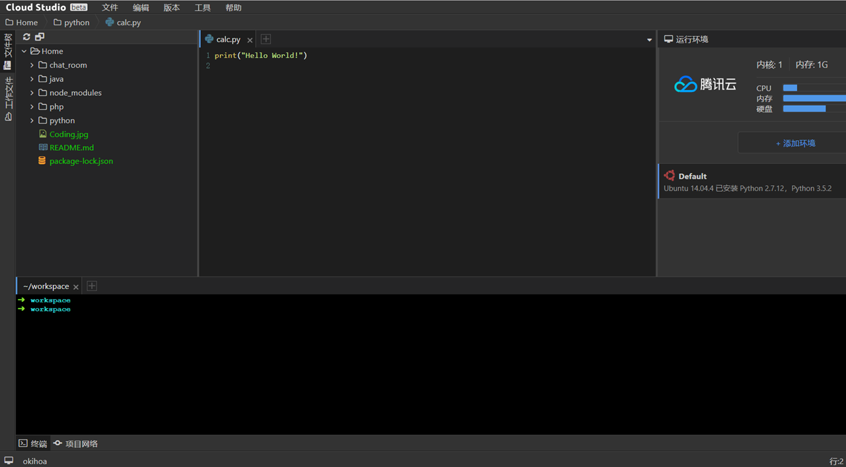
Task: Expand the chat_room folder
Action: (x=32, y=65)
